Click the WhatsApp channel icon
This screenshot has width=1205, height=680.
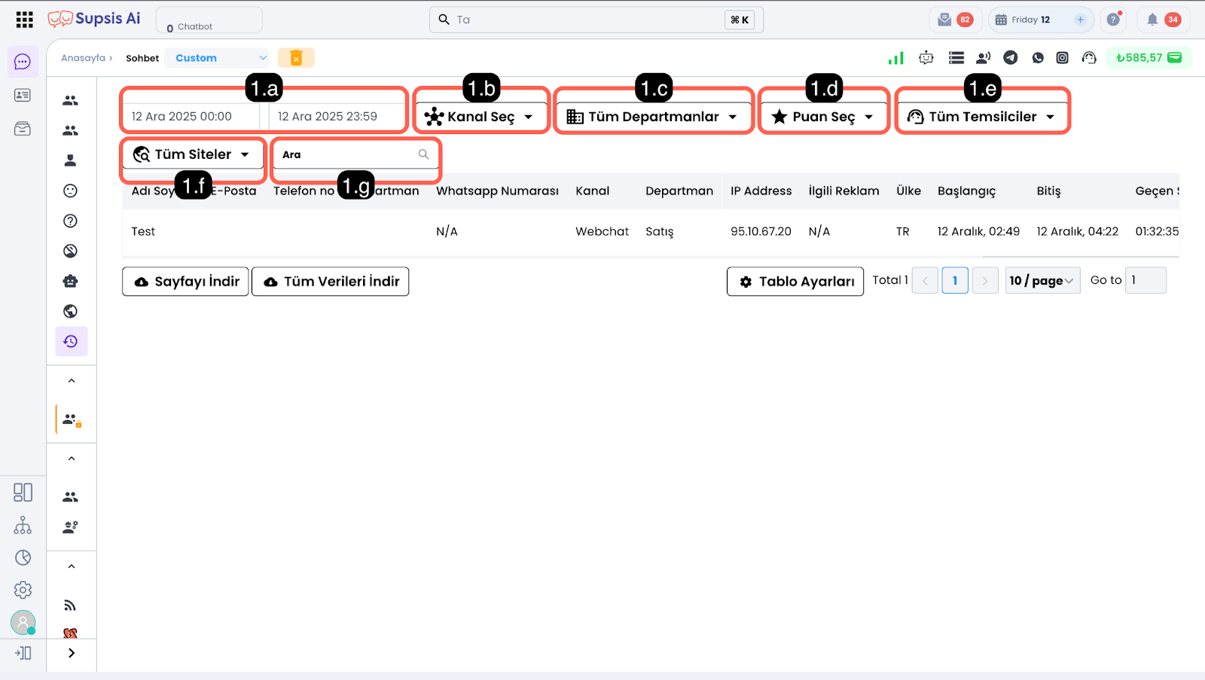[1038, 58]
